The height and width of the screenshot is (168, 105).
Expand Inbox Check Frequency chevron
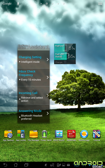point(48,77)
